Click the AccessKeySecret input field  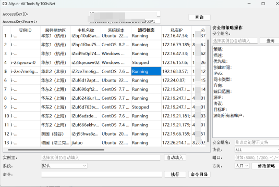coord(125,21)
